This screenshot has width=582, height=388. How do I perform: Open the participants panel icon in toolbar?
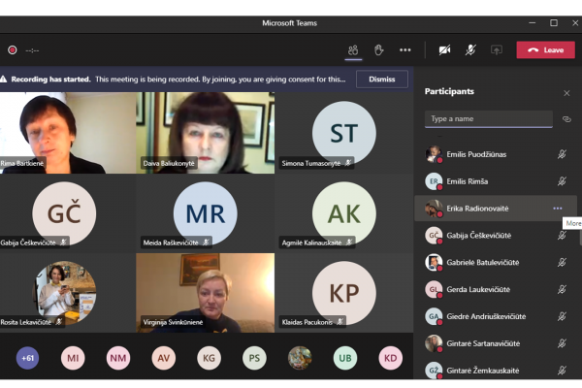353,50
